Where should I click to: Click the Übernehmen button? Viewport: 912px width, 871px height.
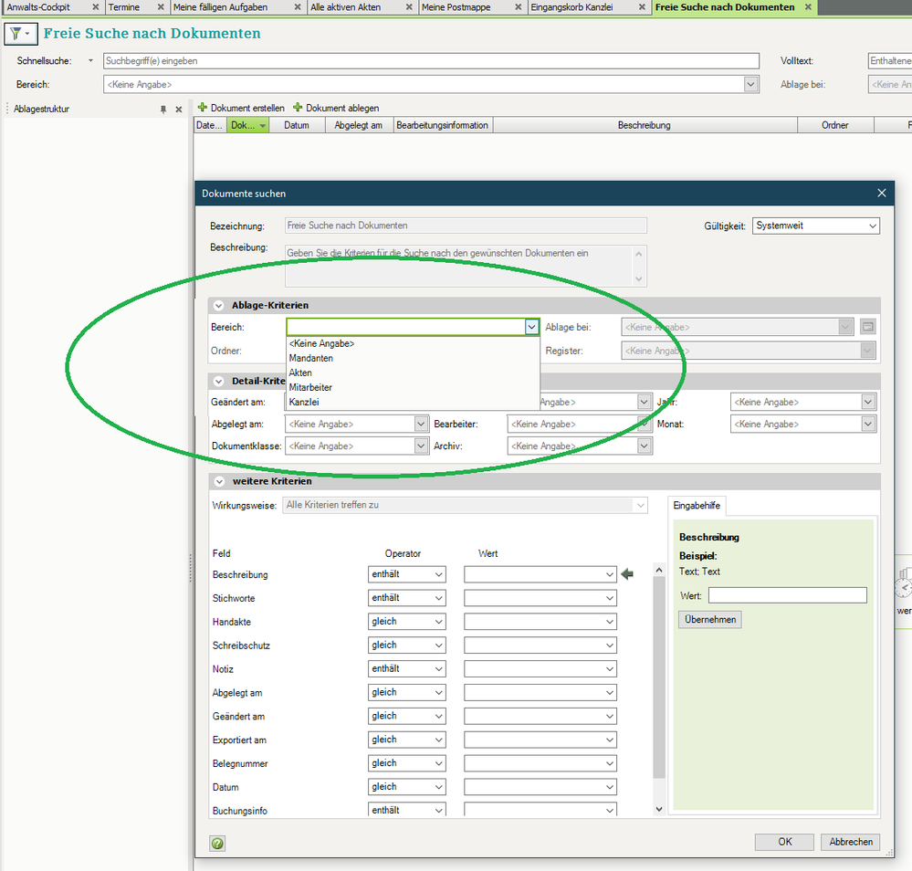pos(709,620)
